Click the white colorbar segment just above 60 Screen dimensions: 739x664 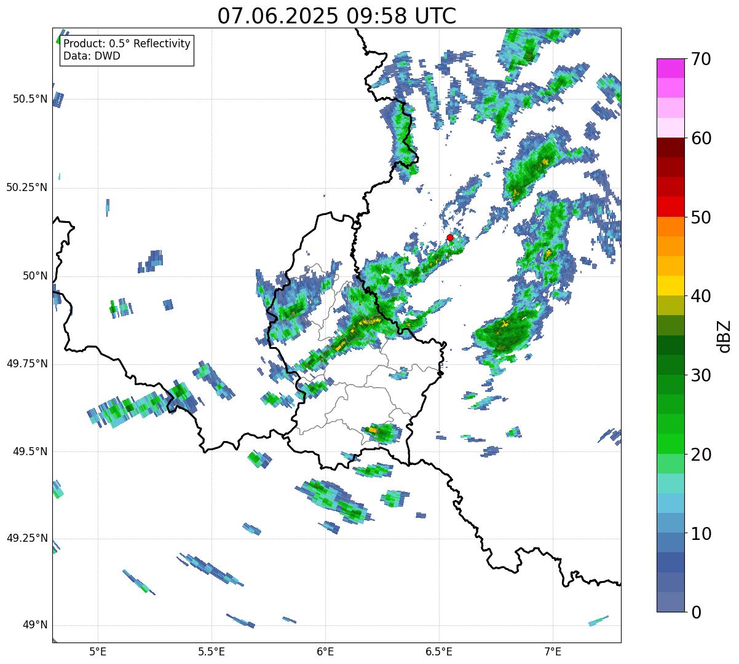click(x=670, y=128)
